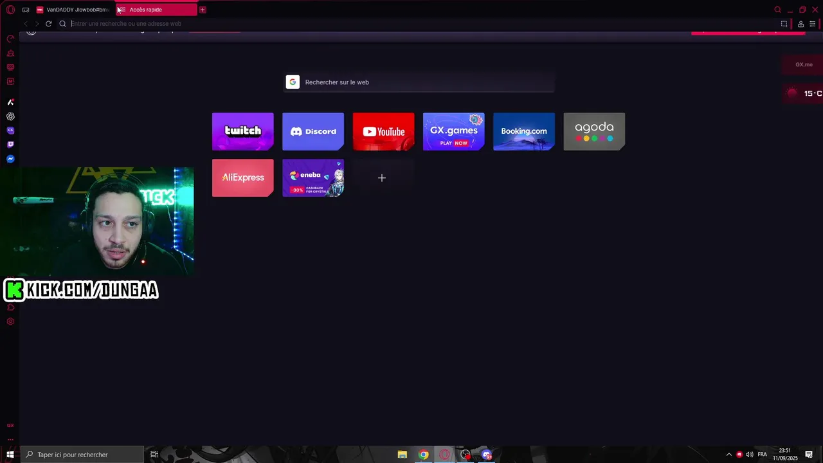The image size is (823, 463).
Task: Open settings gear in sidebar
Action: tap(10, 322)
